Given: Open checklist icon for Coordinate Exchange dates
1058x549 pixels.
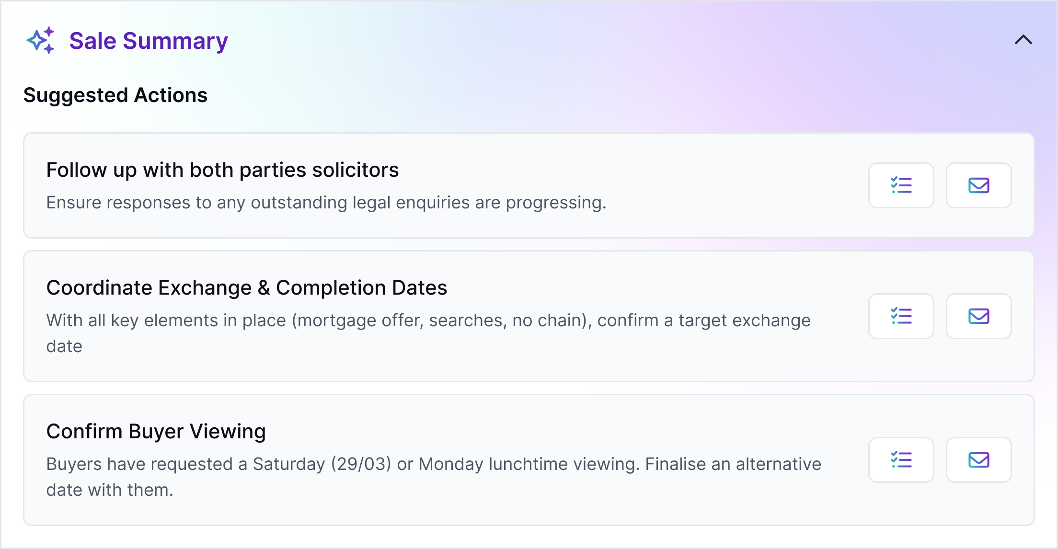Looking at the screenshot, I should (901, 316).
